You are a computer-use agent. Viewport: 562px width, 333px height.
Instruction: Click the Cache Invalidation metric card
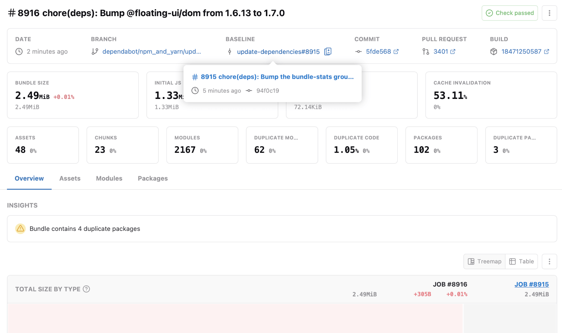tap(491, 95)
